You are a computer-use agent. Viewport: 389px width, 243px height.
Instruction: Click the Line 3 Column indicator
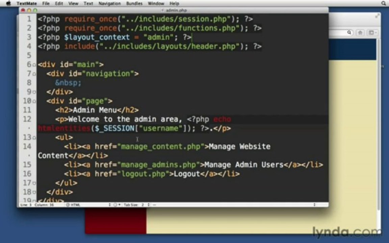coord(37,205)
